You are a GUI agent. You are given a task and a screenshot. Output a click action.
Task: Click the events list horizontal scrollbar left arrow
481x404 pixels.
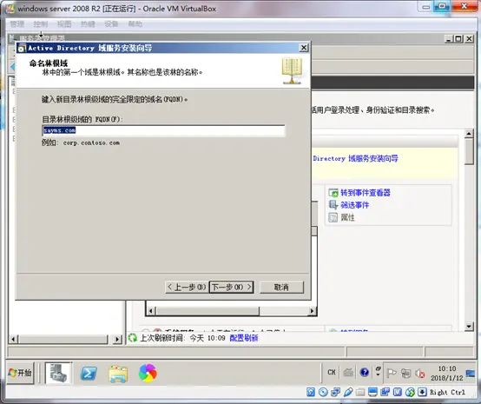[150, 311]
